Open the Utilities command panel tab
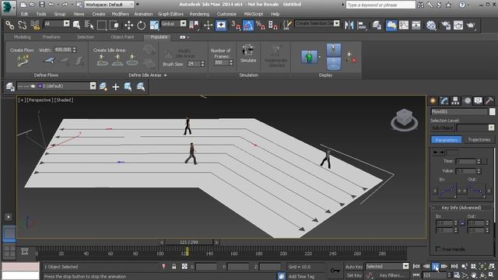Screen dimensions: 498x280 [x=489, y=101]
